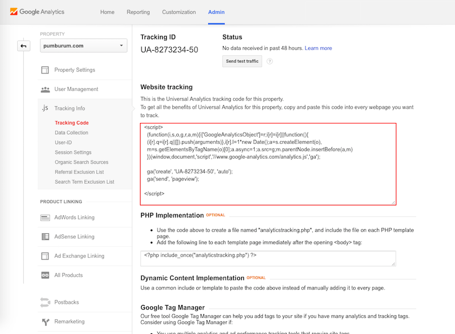Click the PHP code box resize handle
The width and height of the screenshot is (455, 334).
[393, 264]
